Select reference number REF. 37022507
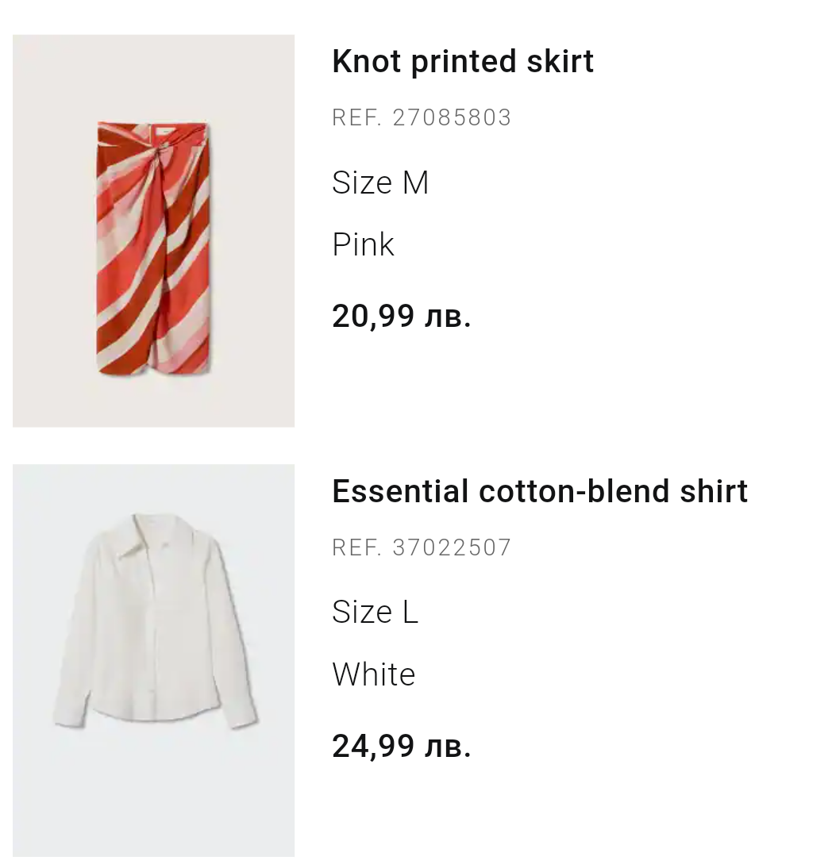The width and height of the screenshot is (832, 868). coord(422,548)
